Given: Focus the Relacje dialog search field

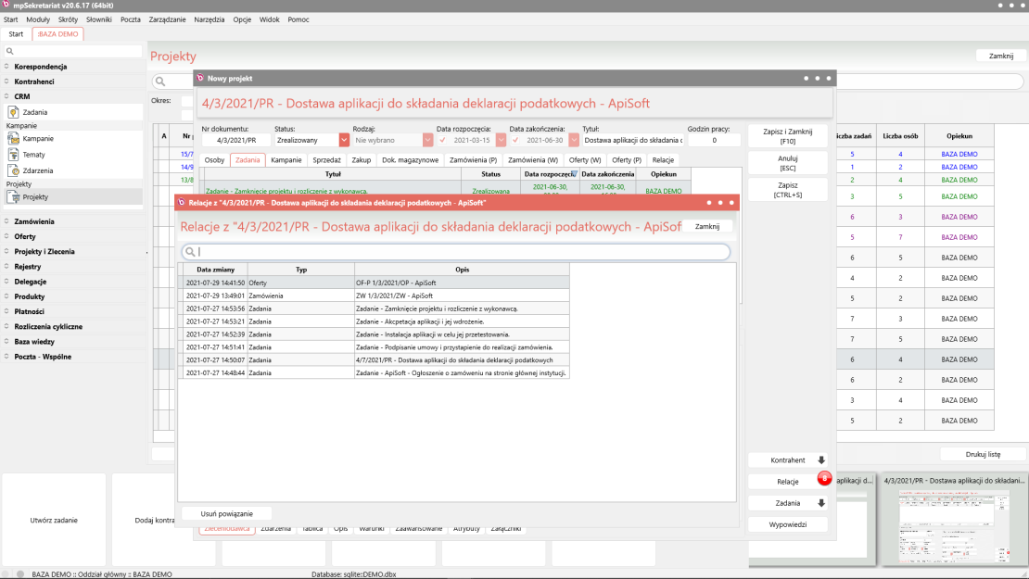Looking at the screenshot, I should click(456, 252).
